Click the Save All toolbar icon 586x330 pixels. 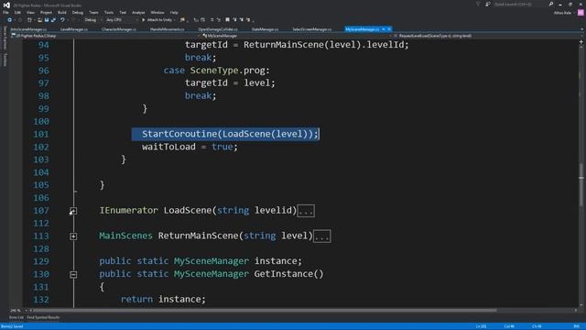(x=53, y=20)
